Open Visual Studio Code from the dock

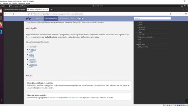pyautogui.click(x=1, y=32)
